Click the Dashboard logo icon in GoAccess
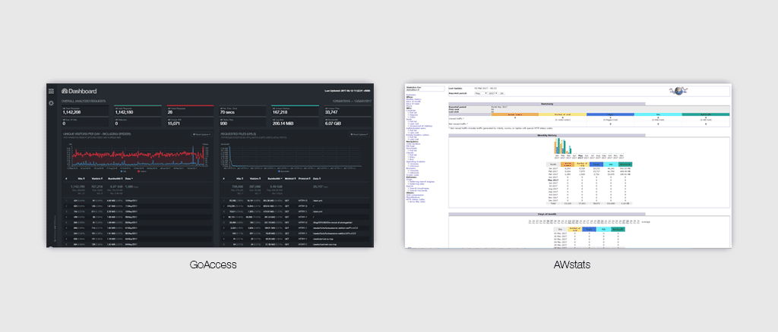 point(65,91)
